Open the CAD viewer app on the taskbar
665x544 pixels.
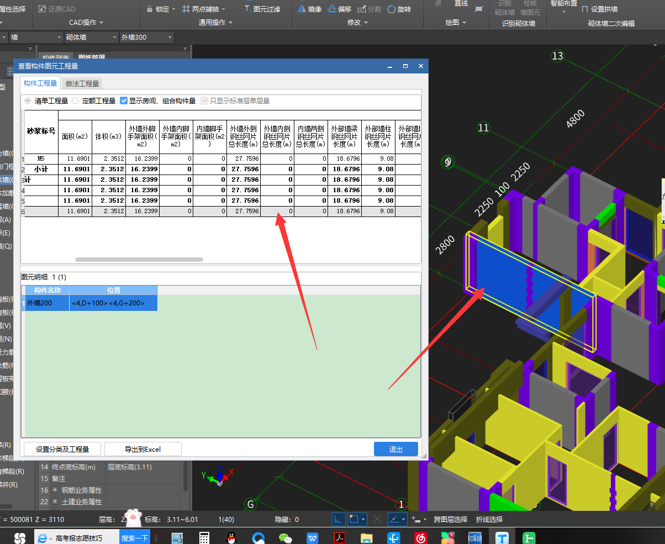pos(476,537)
